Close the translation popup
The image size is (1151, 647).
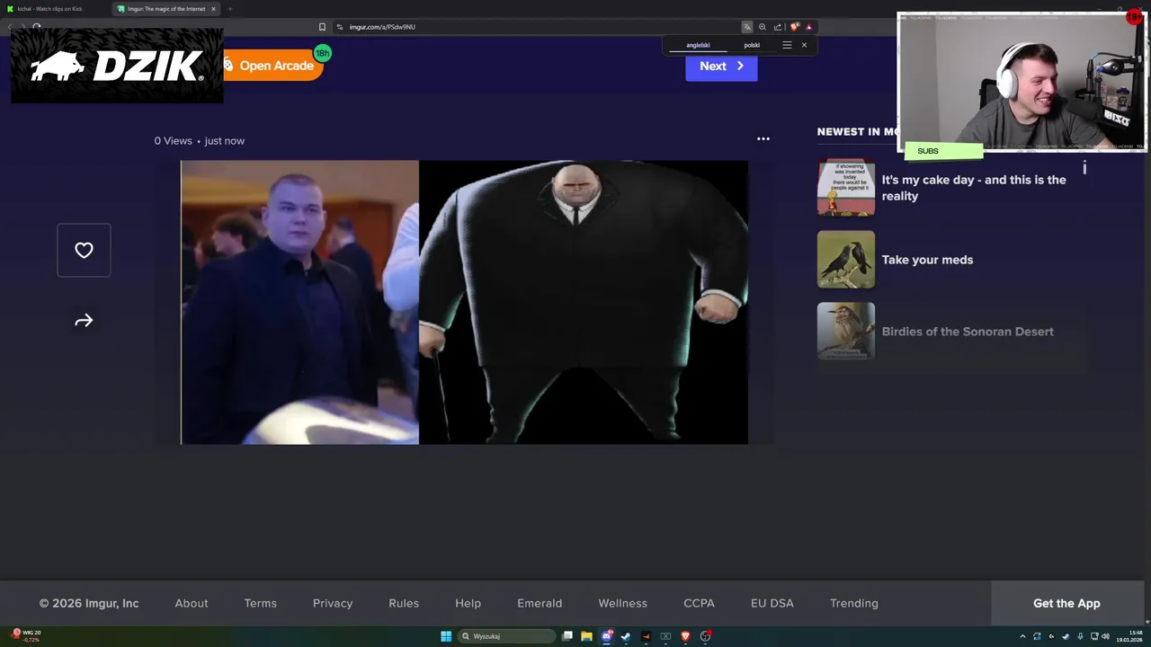click(804, 45)
